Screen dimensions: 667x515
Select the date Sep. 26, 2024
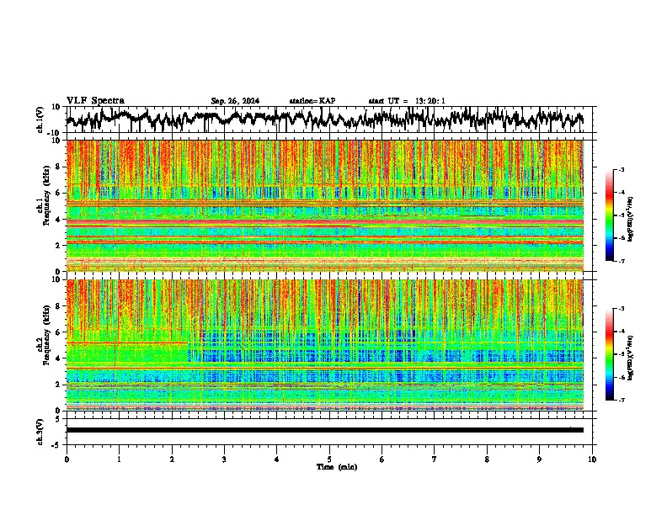tap(235, 101)
